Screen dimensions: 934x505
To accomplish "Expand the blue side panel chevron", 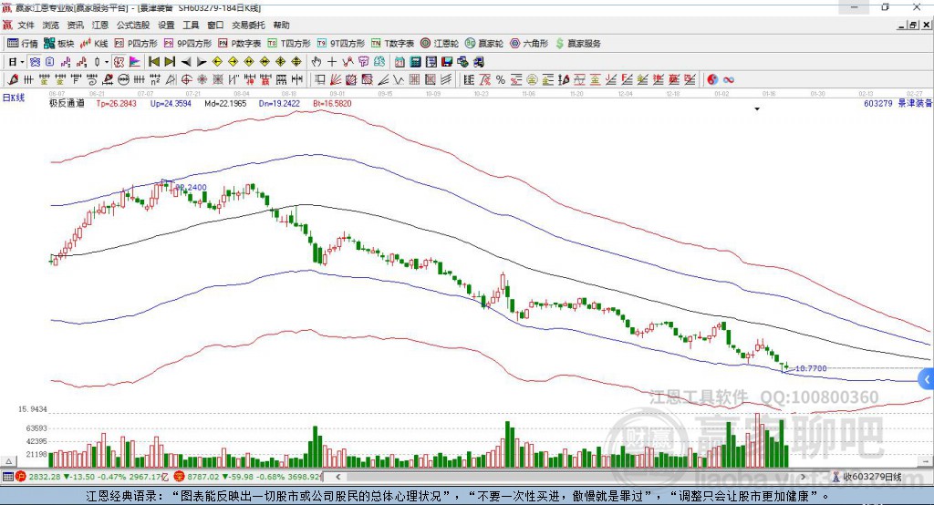I will point(927,379).
